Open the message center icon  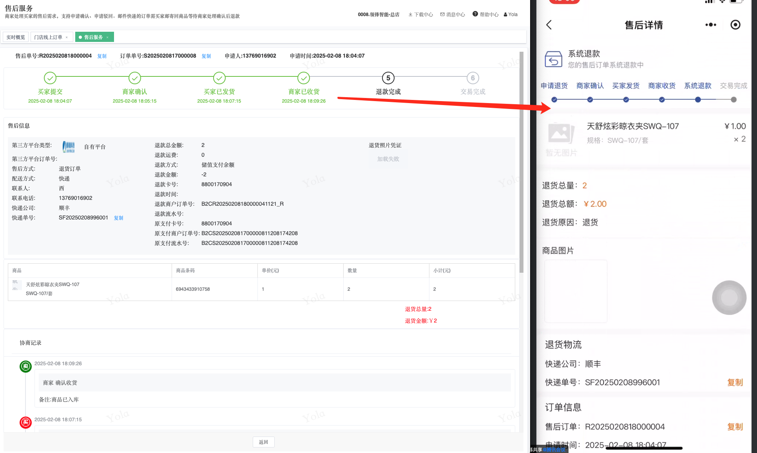click(442, 14)
